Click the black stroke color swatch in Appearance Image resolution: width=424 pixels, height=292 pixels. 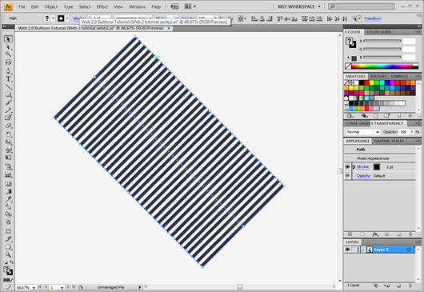[x=377, y=167]
